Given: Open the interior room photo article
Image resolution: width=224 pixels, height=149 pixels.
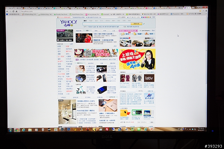Looking at the screenshot, I should coord(67,112).
